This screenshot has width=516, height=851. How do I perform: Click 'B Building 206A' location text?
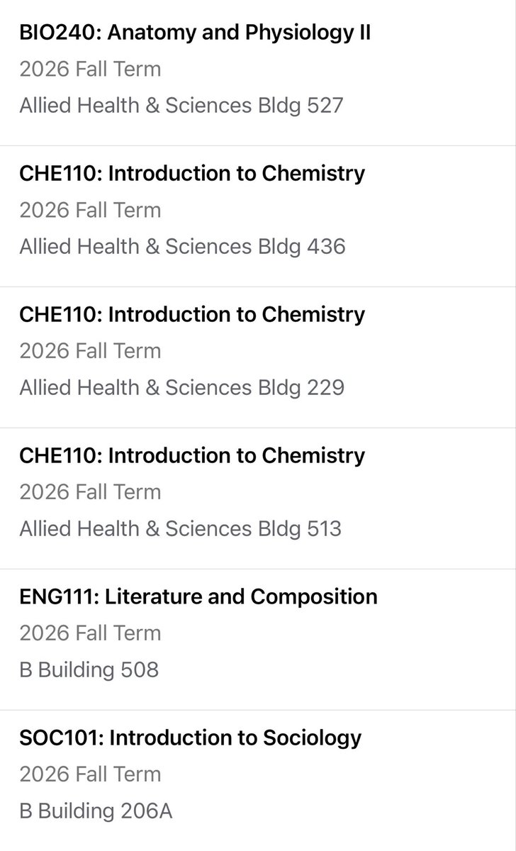[96, 811]
